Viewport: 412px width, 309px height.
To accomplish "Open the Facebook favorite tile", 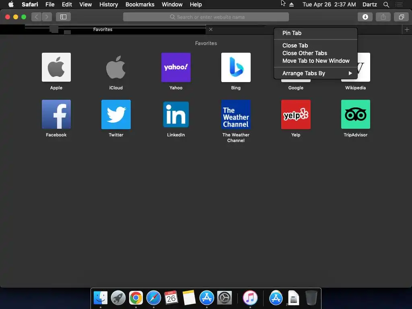I will point(56,114).
